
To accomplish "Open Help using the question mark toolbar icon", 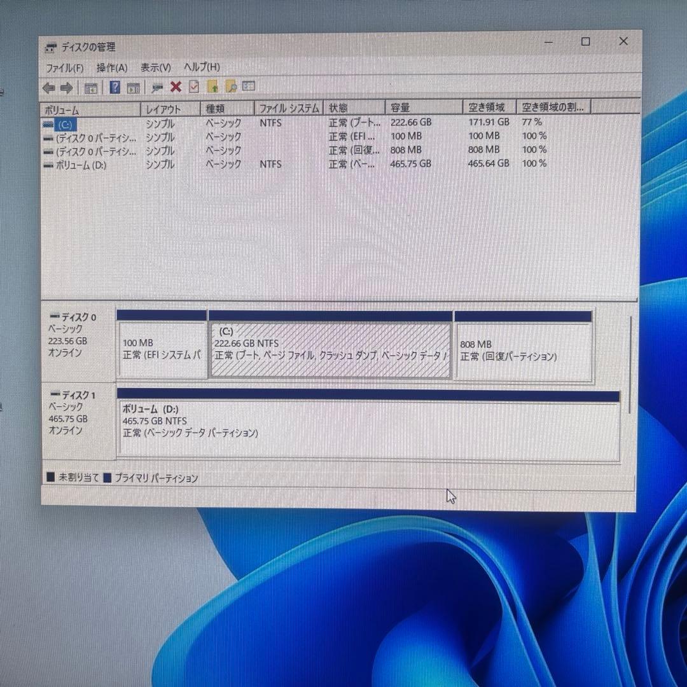I will pos(115,87).
